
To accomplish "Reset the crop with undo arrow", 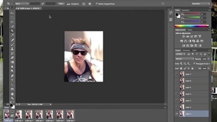I will [x=163, y=4].
